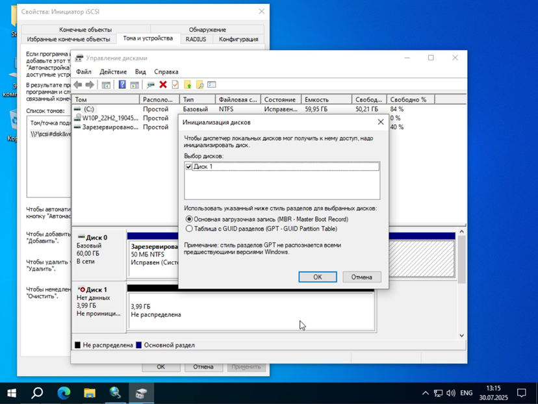Open File Explorer from the taskbar
Image resolution: width=538 pixels, height=404 pixels.
point(90,393)
